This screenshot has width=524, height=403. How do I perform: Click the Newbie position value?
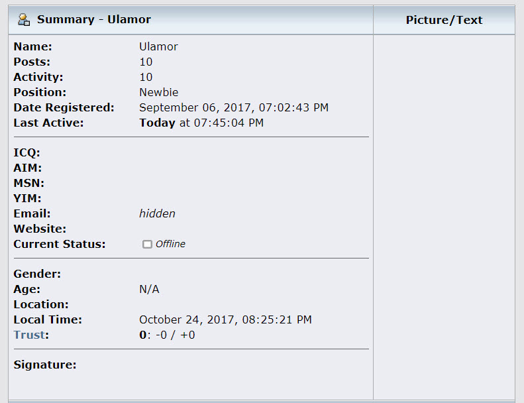point(159,92)
